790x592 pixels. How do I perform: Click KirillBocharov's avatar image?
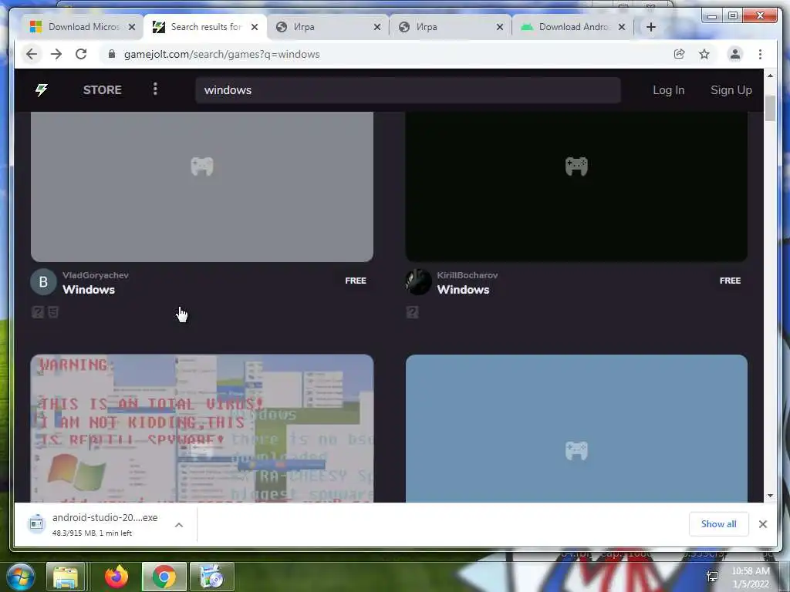pos(418,282)
